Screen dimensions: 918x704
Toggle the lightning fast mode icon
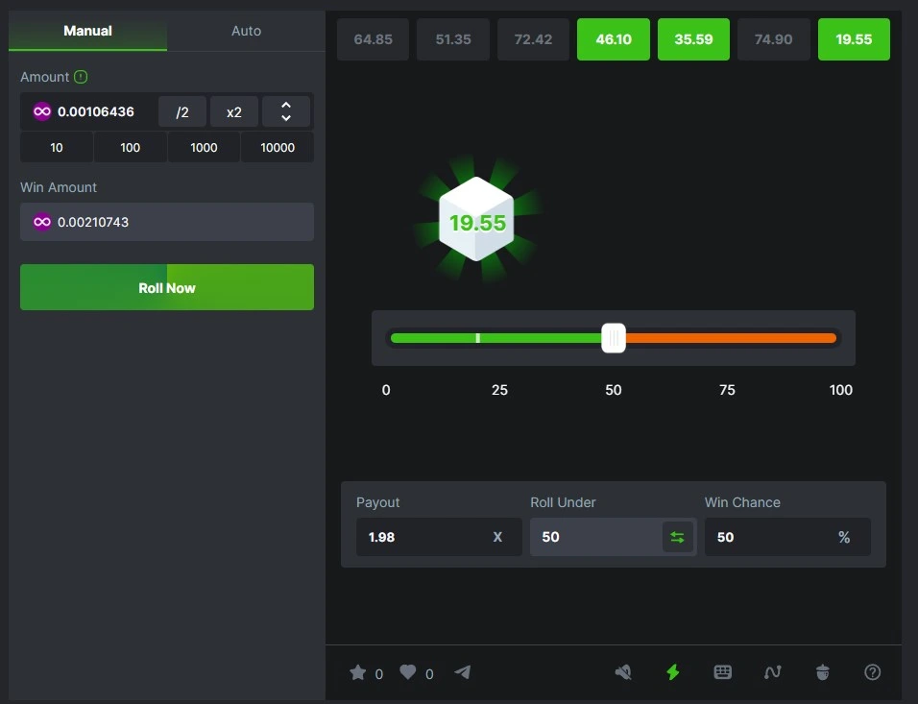tap(673, 672)
